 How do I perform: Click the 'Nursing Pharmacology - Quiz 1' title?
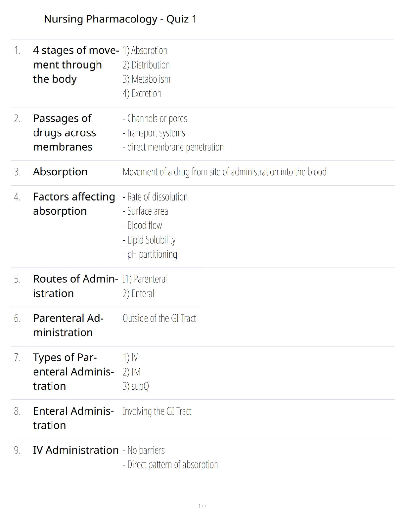tap(120, 19)
